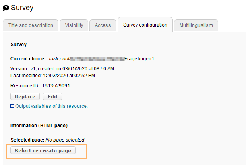
Task: Click the Version v1 creation date line
Action: click(62, 69)
